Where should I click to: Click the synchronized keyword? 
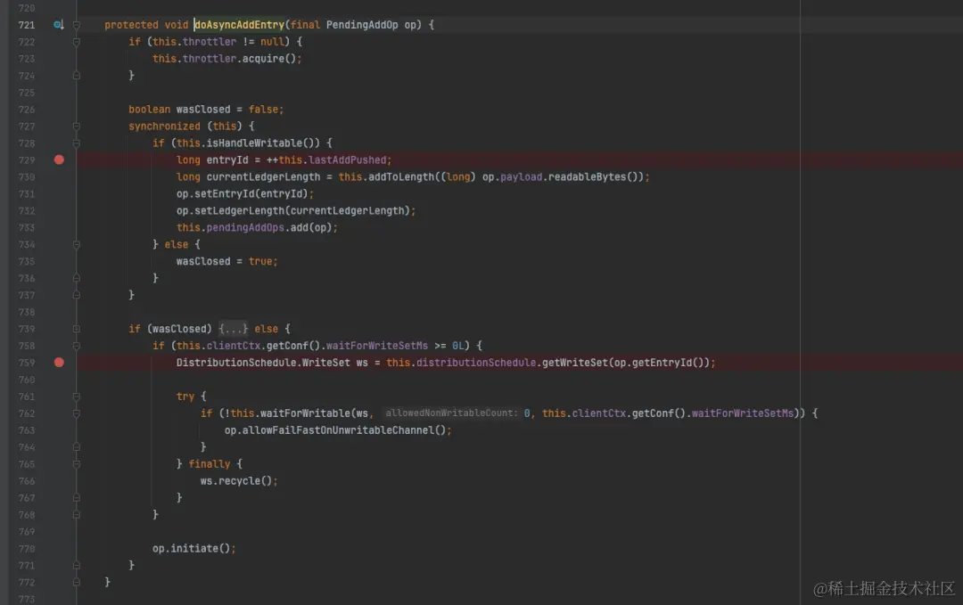[x=164, y=126]
